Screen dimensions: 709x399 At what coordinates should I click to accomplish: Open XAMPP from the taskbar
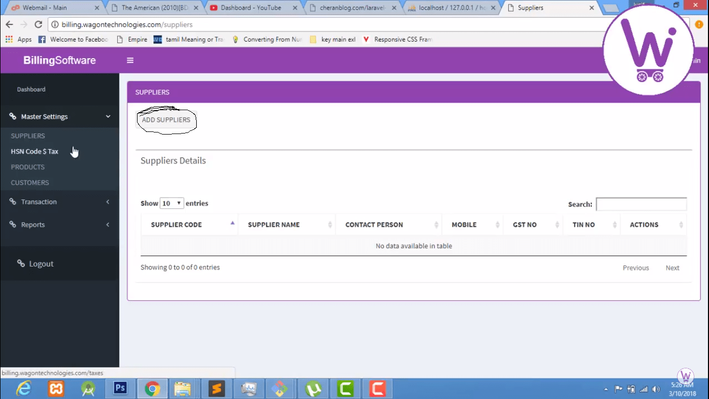click(56, 389)
